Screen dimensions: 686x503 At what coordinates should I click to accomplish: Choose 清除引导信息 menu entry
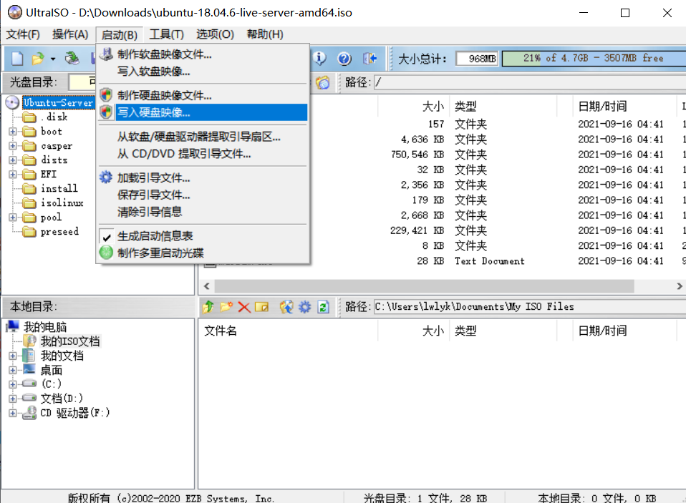click(x=203, y=212)
